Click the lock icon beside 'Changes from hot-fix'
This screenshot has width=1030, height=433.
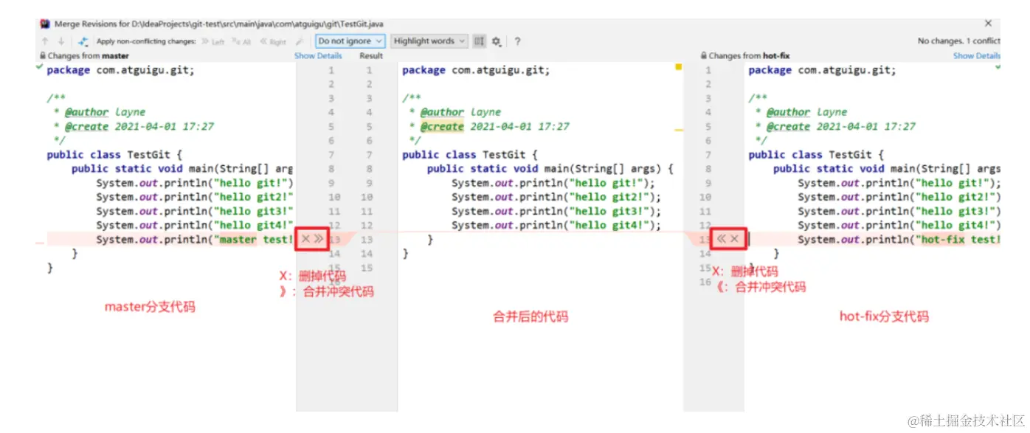(704, 56)
